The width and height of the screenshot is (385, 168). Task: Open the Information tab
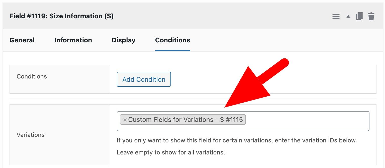click(73, 40)
